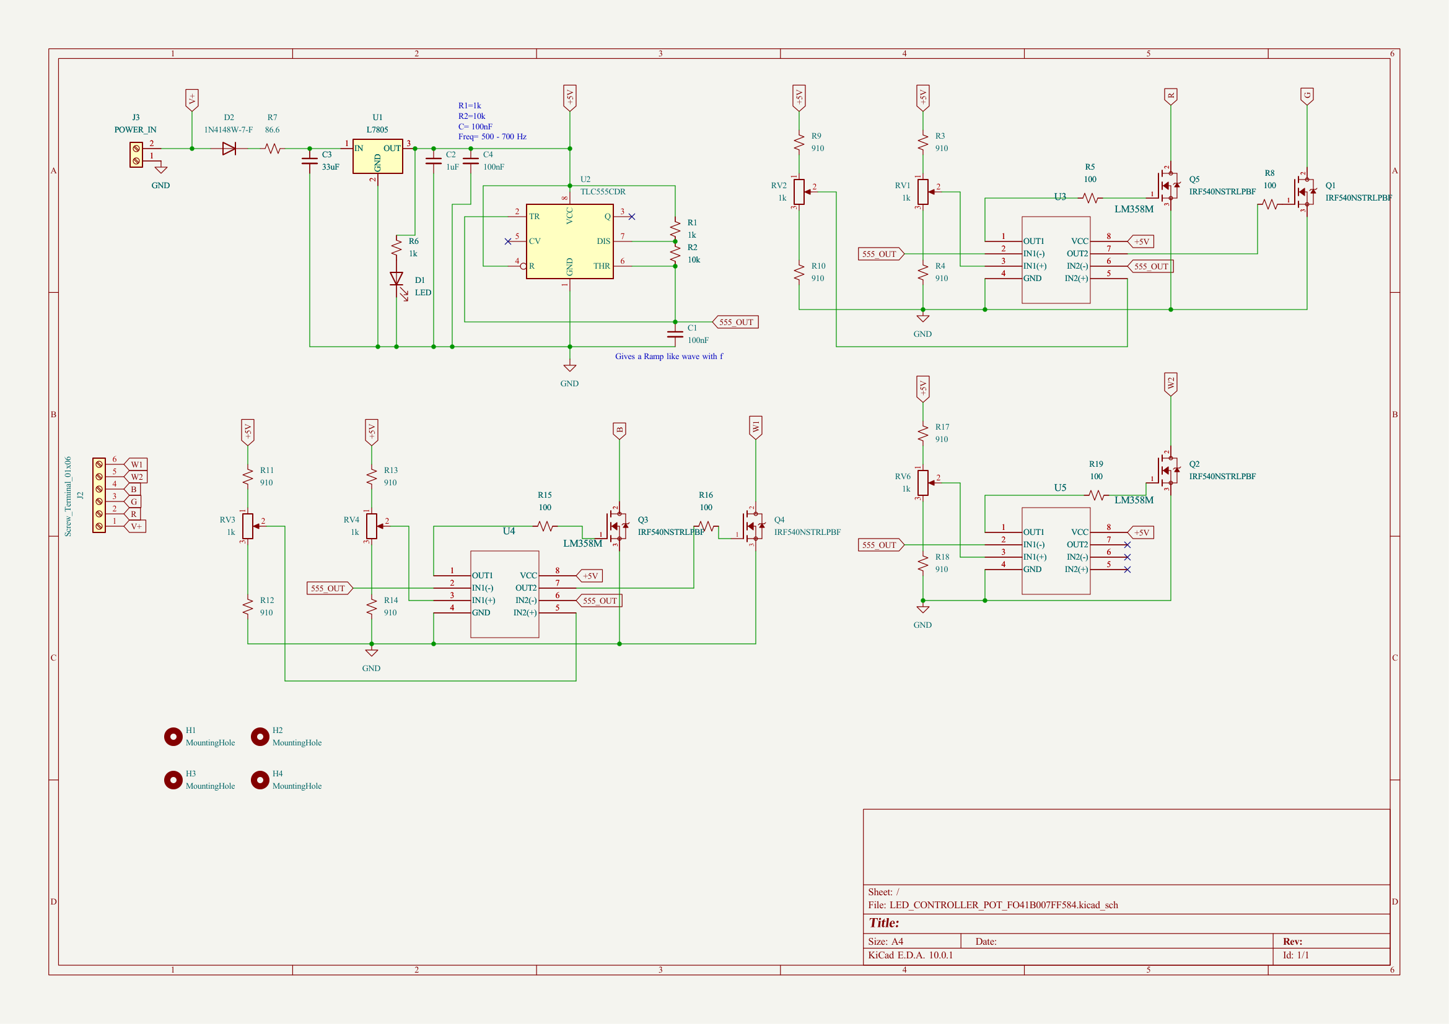
Task: Click the 'R1=1k' note line
Action: point(470,105)
